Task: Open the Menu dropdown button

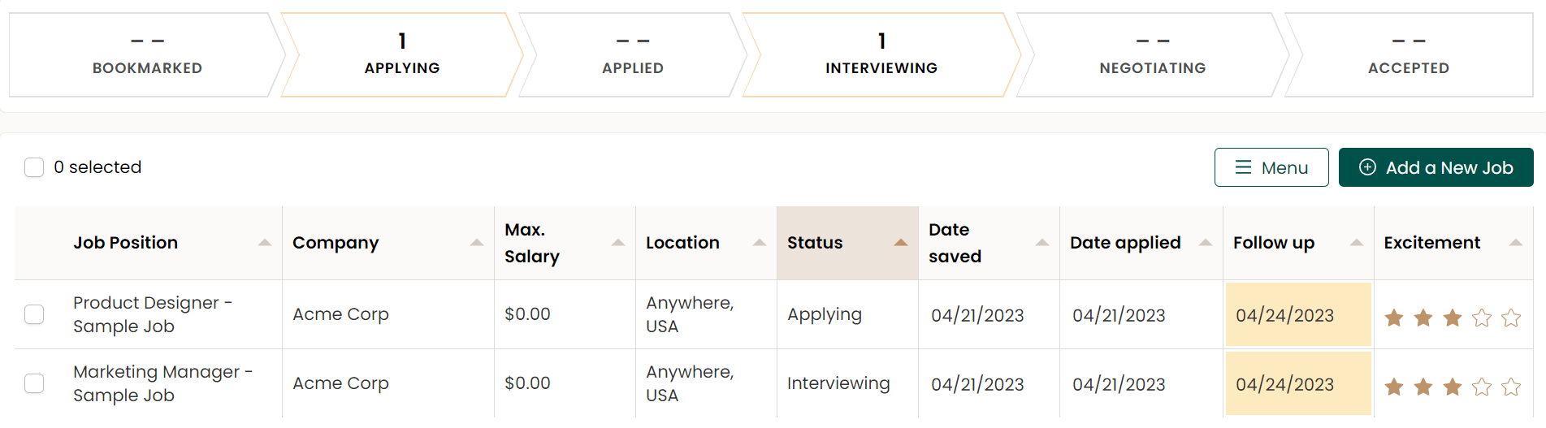Action: [x=1271, y=167]
